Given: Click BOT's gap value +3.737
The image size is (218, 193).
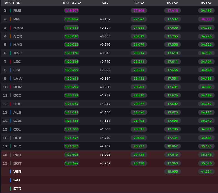Looking at the screenshot, I should [105, 163].
